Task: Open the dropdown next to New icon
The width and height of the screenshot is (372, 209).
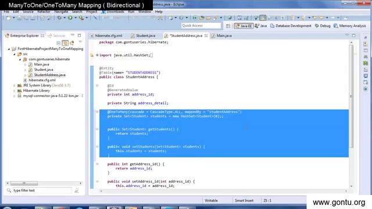Action: 14,18
